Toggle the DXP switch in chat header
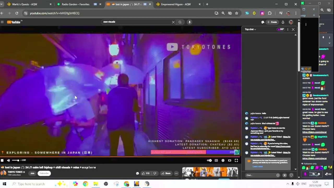 click(281, 30)
